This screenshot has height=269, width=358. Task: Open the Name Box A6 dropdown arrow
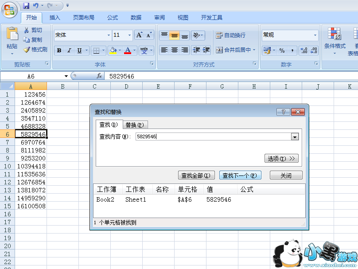click(66, 76)
